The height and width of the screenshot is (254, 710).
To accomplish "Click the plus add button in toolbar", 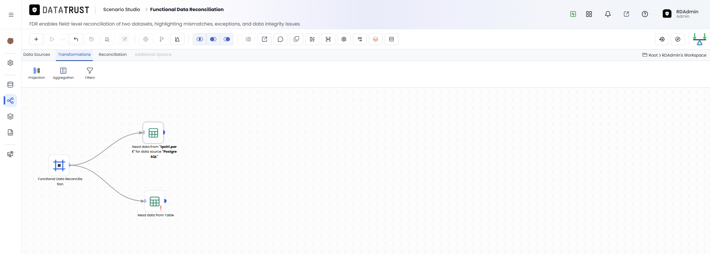I will point(36,39).
